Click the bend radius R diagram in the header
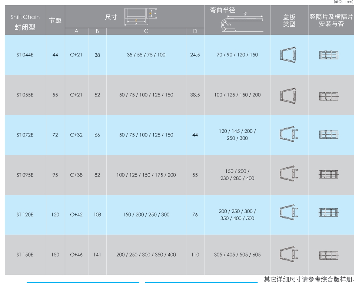The image size is (359, 283). (x=242, y=22)
